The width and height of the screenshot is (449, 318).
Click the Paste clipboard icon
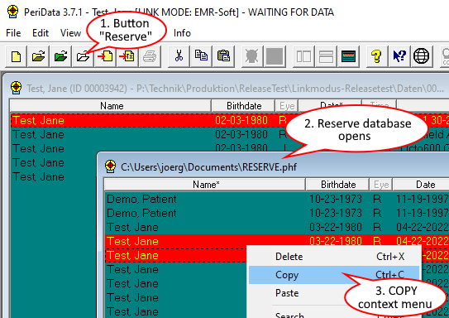click(223, 56)
